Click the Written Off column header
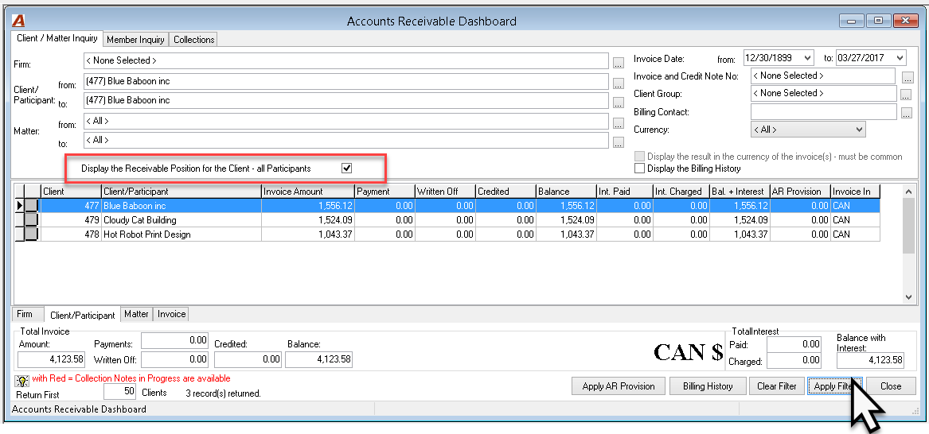The height and width of the screenshot is (434, 929). (444, 192)
